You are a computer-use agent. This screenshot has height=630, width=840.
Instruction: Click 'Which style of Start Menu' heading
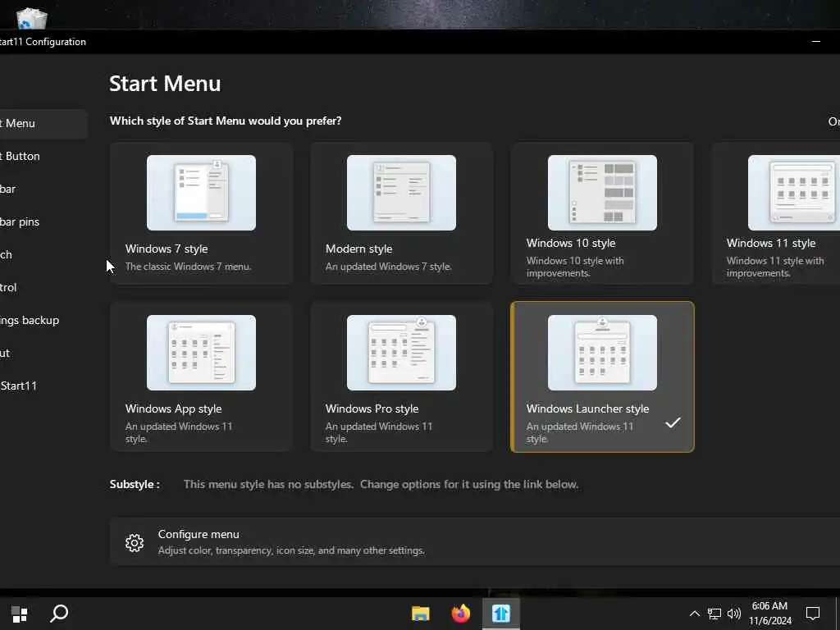point(226,121)
